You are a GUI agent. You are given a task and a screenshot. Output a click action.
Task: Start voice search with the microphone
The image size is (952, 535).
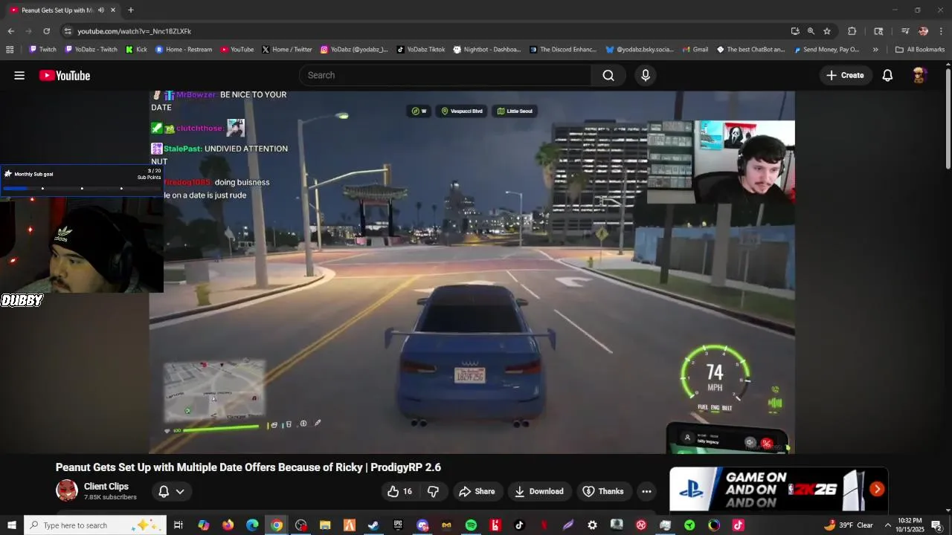[x=646, y=75]
